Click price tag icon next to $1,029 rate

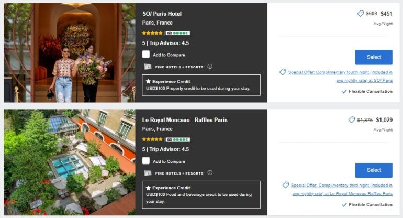pyautogui.click(x=352, y=119)
